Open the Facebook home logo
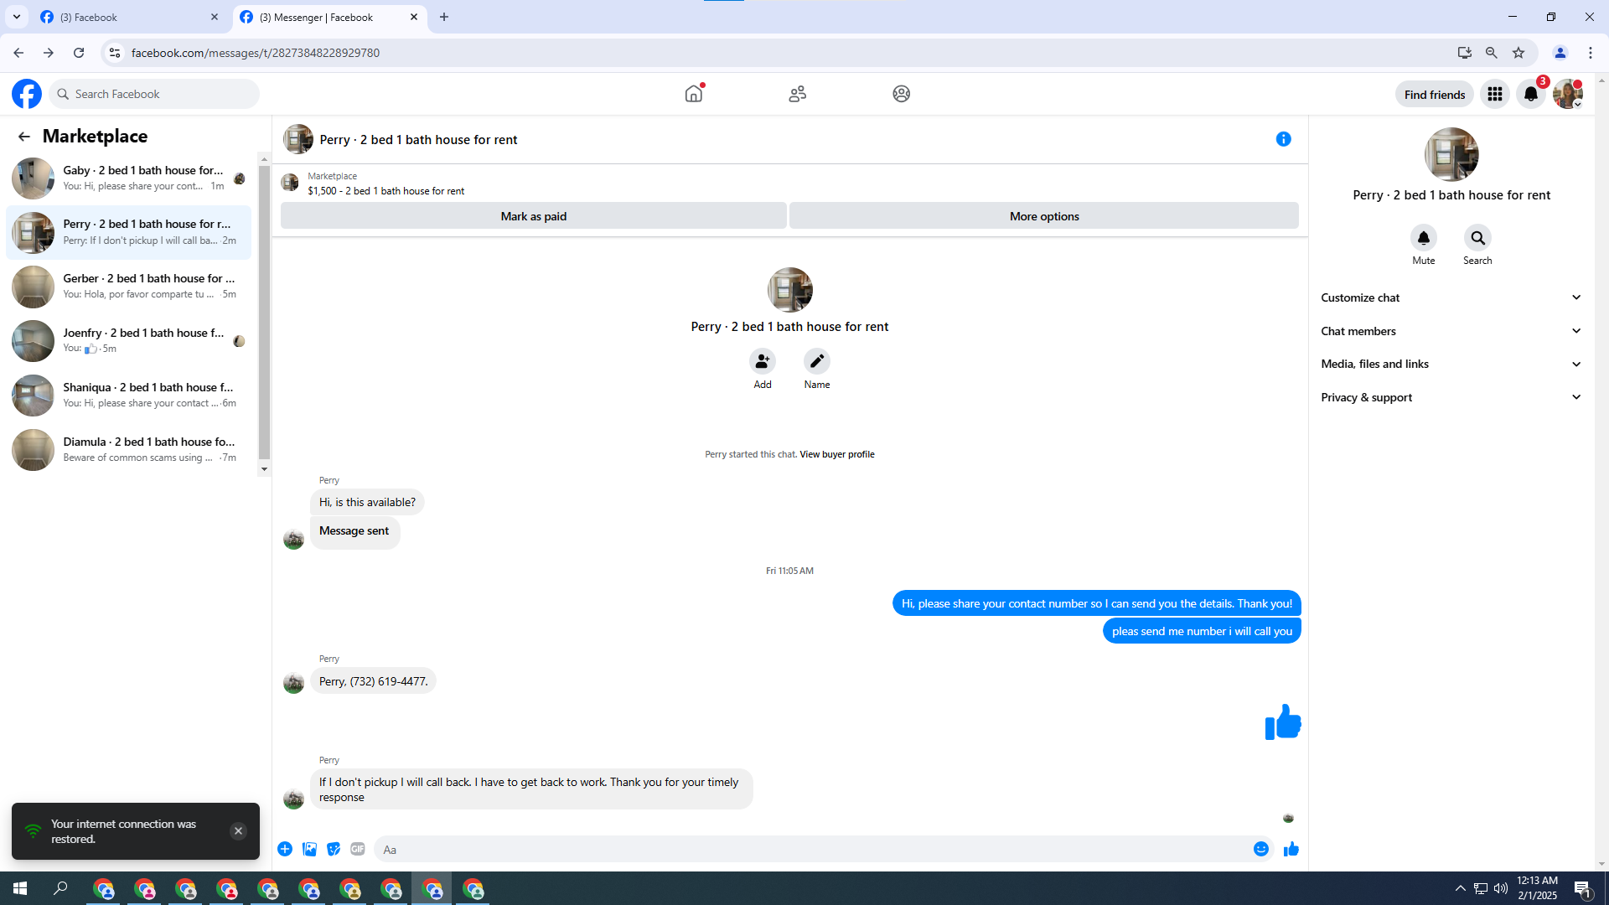This screenshot has width=1609, height=905. [27, 94]
